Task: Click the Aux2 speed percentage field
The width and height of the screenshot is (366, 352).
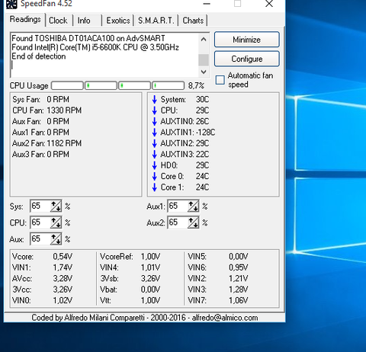Action: (x=178, y=222)
